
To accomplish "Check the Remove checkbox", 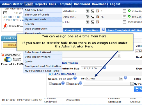I will [67, 83].
